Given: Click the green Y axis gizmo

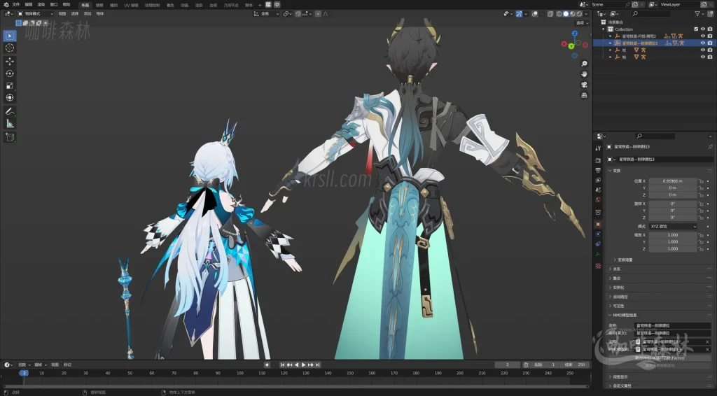Looking at the screenshot, I should click(571, 46).
